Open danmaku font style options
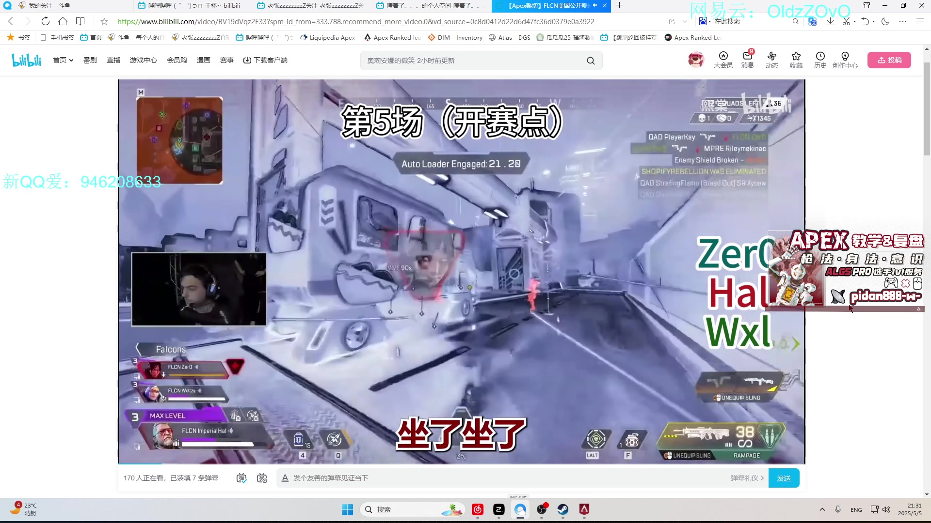The width and height of the screenshot is (931, 523). point(285,478)
